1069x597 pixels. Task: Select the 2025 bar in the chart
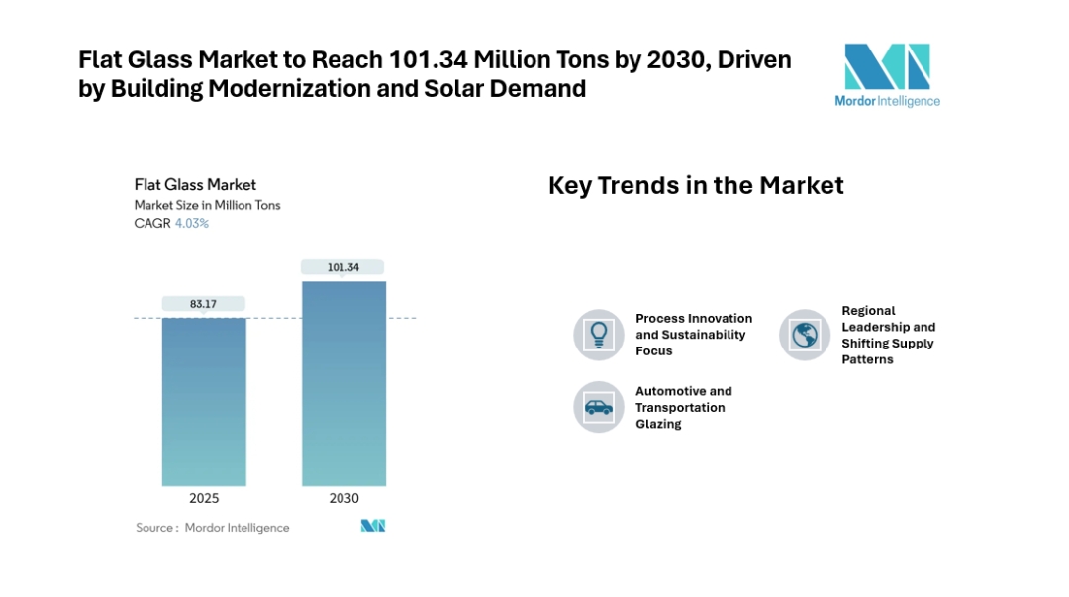(204, 401)
